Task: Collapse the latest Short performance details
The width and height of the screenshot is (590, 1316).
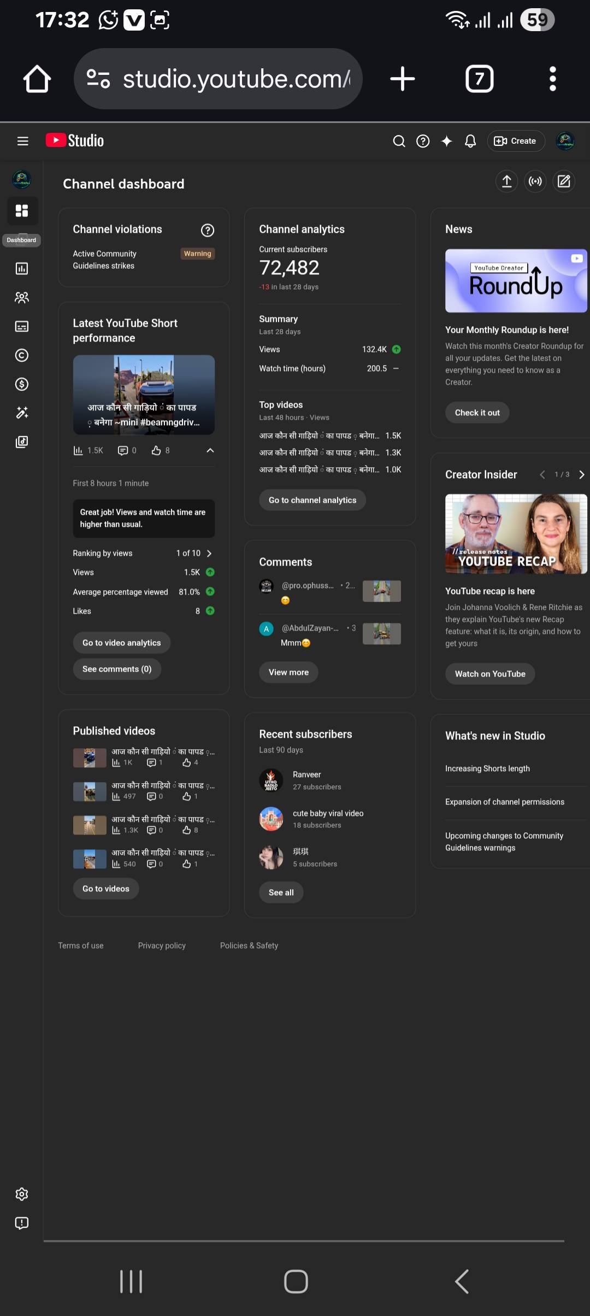Action: click(210, 450)
